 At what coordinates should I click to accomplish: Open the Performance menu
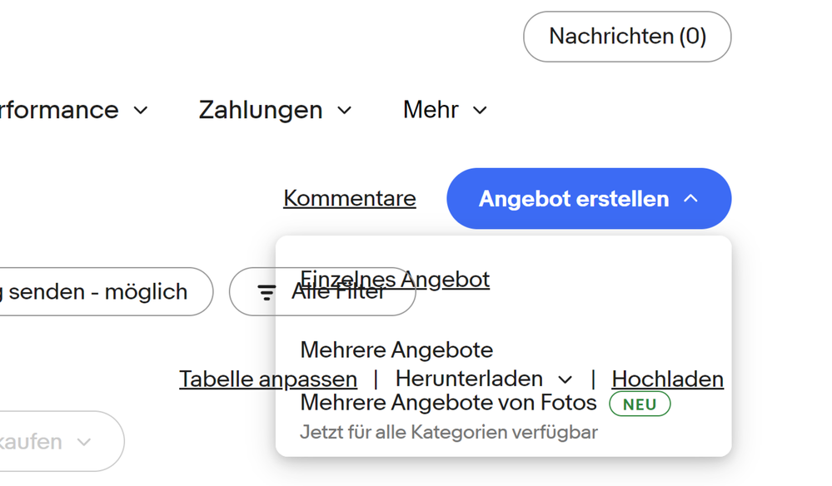point(58,109)
